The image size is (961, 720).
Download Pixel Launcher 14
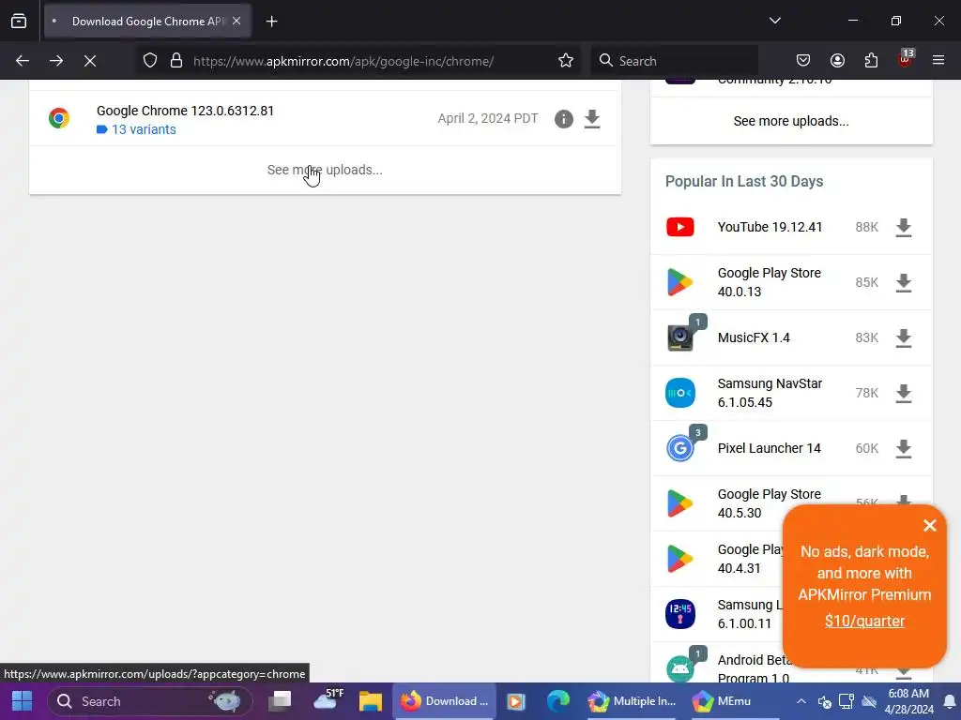[x=904, y=448]
